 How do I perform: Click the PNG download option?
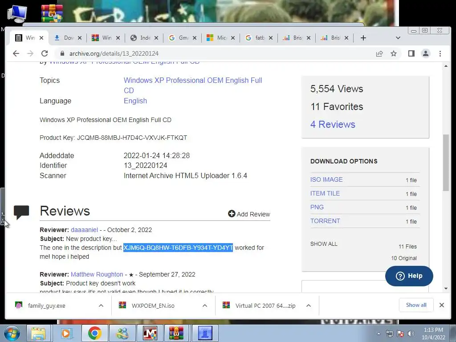(x=317, y=207)
